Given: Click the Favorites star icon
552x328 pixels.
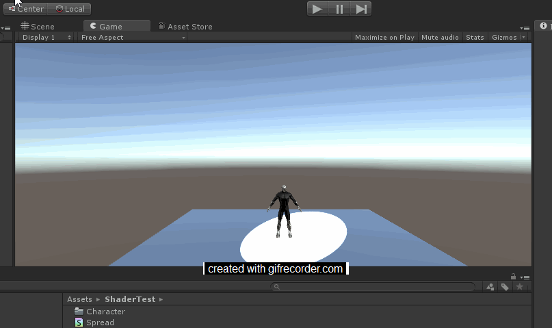Looking at the screenshot, I should click(520, 287).
